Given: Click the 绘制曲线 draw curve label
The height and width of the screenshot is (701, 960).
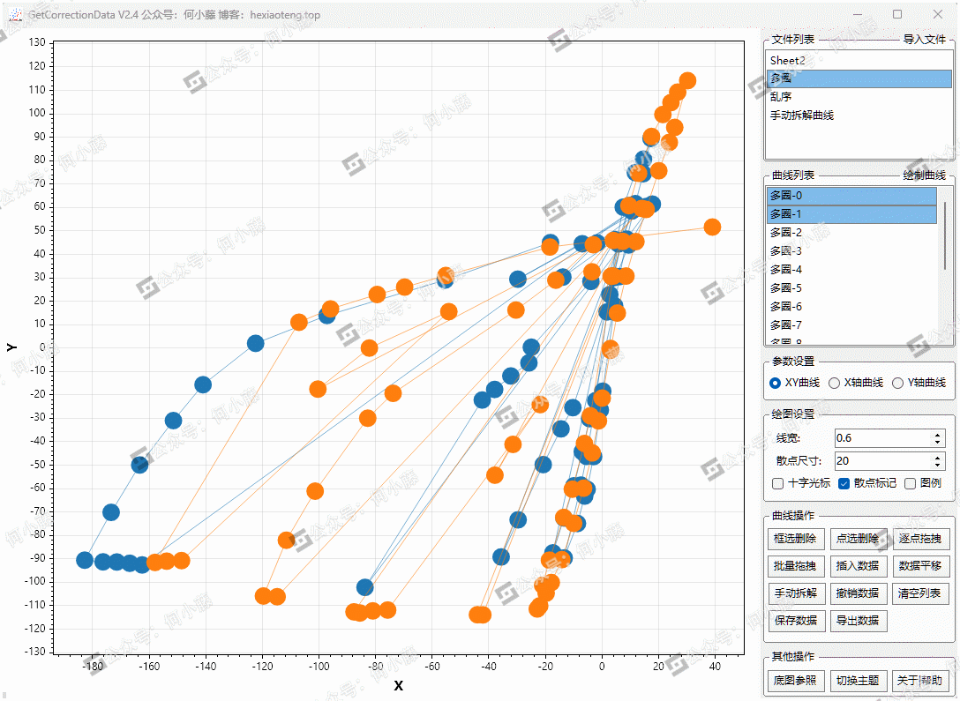Looking at the screenshot, I should click(924, 175).
